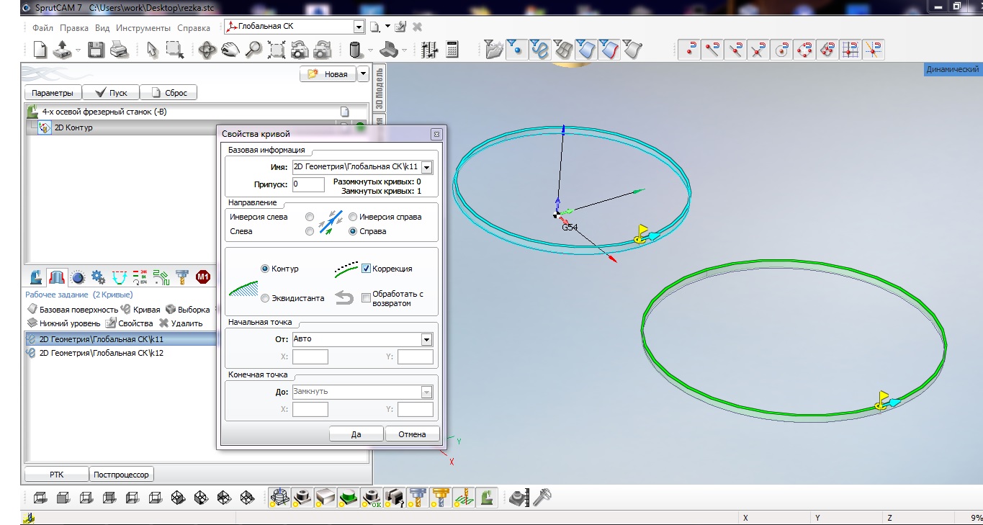Select the k12 curve row in the list
This screenshot has width=983, height=525.
120,353
